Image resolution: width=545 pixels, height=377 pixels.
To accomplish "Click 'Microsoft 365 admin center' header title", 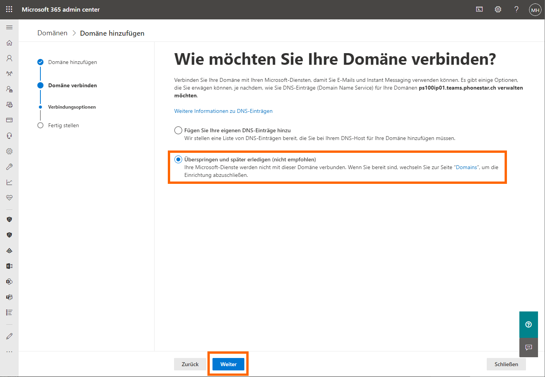I will coord(61,9).
